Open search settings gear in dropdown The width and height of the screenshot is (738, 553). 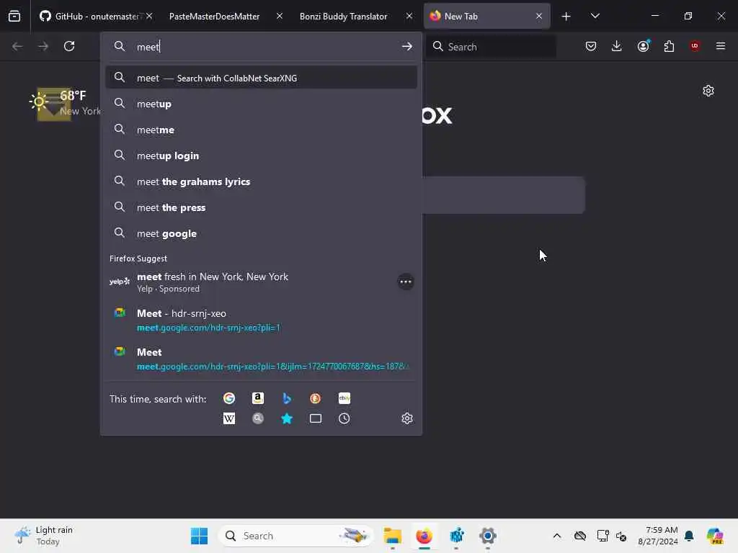(407, 418)
